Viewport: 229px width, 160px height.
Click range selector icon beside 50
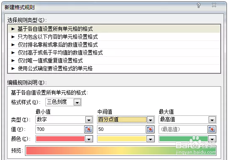[150, 129]
